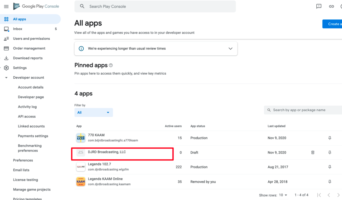This screenshot has width=342, height=200.
Task: Click Search by app or package name field
Action: click(303, 110)
